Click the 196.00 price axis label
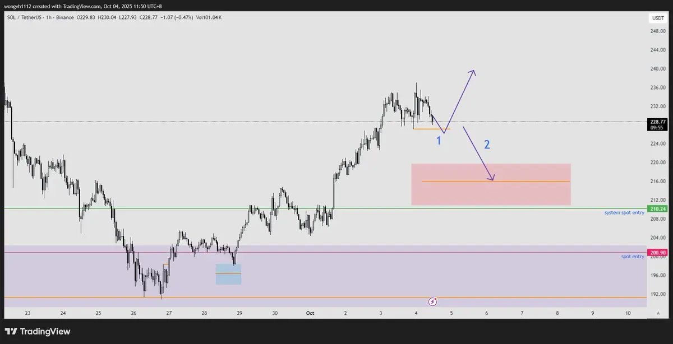 click(x=657, y=275)
